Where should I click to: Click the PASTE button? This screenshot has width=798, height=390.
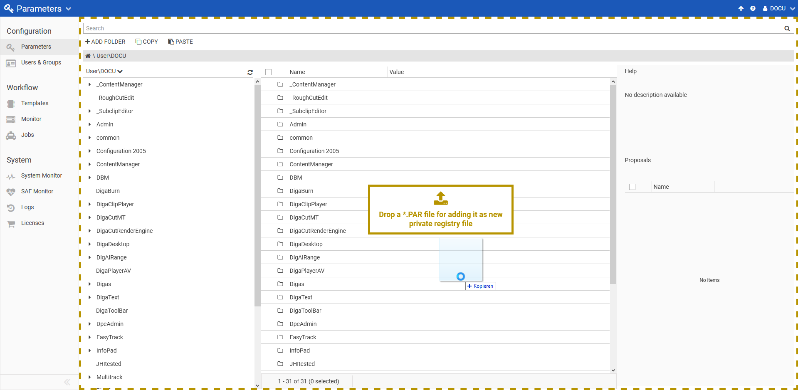pyautogui.click(x=180, y=42)
